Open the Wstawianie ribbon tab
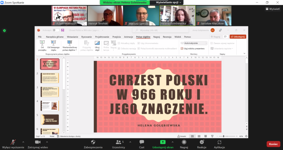This screenshot has height=150, width=283. pyautogui.click(x=72, y=37)
